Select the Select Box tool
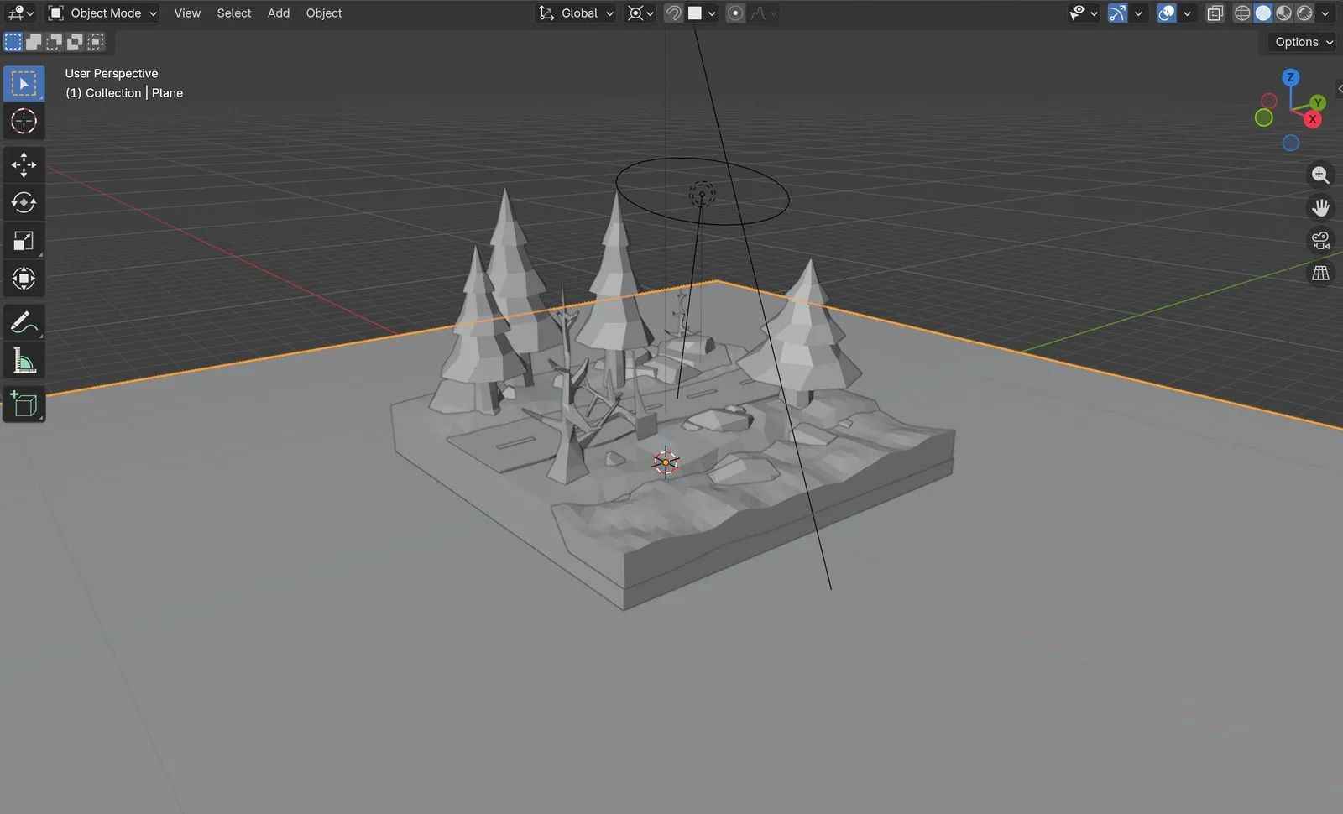 coord(24,84)
